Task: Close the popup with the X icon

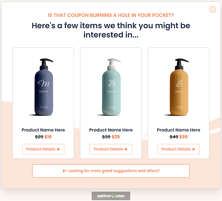Action: point(213,9)
